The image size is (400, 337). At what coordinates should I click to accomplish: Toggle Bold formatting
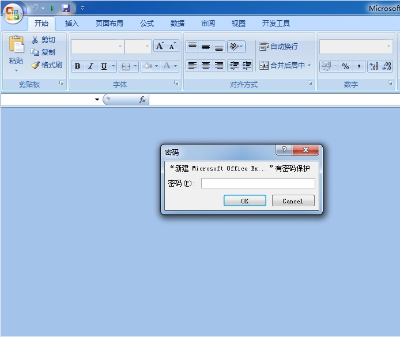click(x=78, y=66)
